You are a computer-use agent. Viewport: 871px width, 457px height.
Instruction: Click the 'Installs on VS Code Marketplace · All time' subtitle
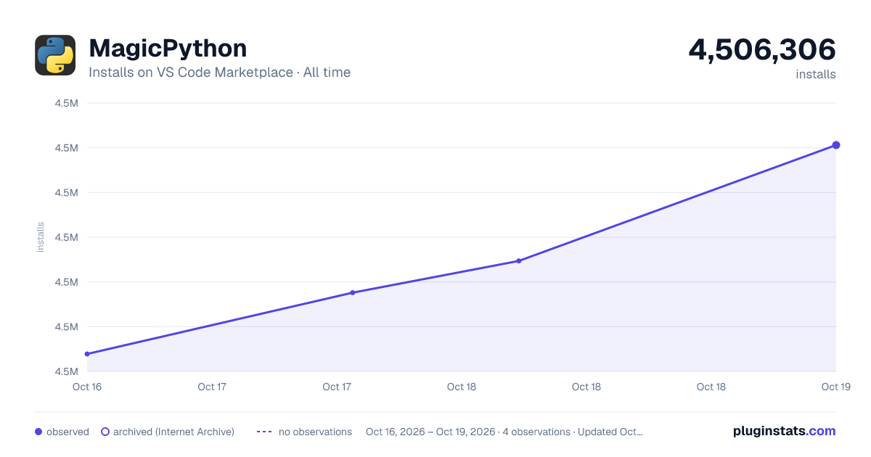220,73
